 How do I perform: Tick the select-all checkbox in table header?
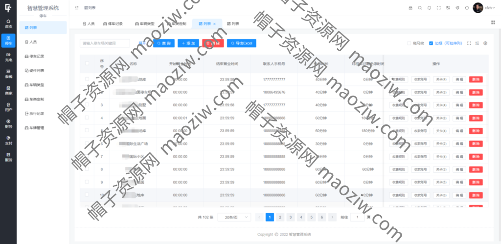tap(87, 63)
